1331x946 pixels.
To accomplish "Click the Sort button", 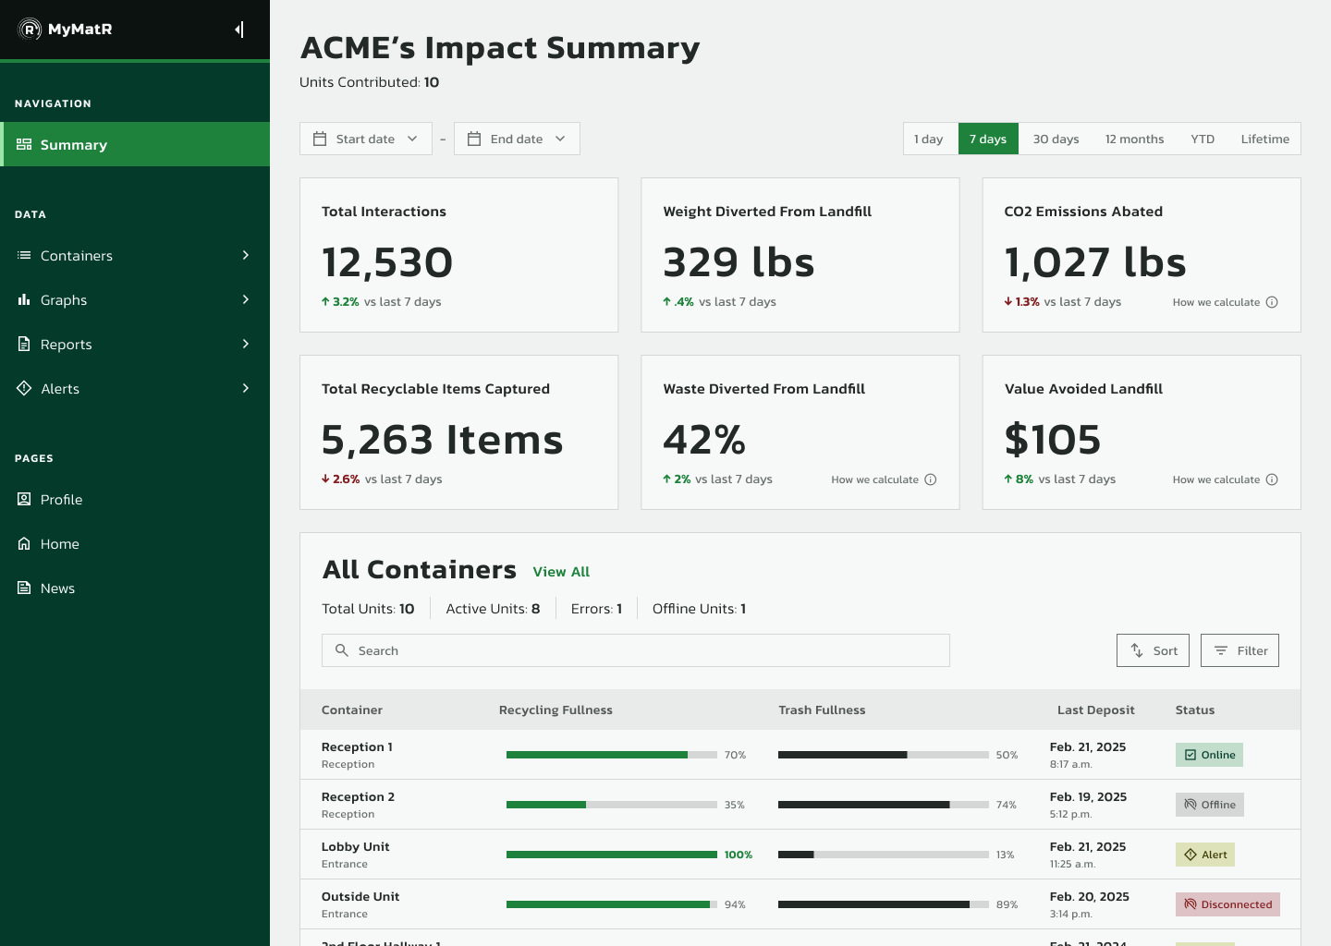I will pos(1153,650).
